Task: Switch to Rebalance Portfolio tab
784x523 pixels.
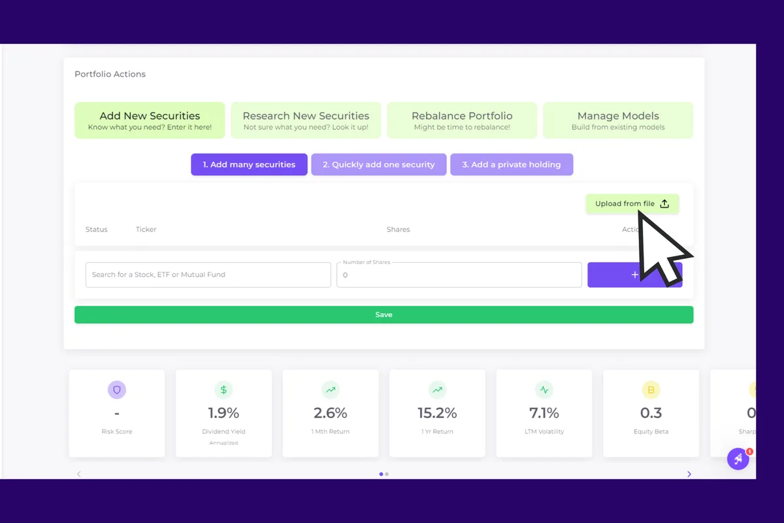Action: pos(462,120)
